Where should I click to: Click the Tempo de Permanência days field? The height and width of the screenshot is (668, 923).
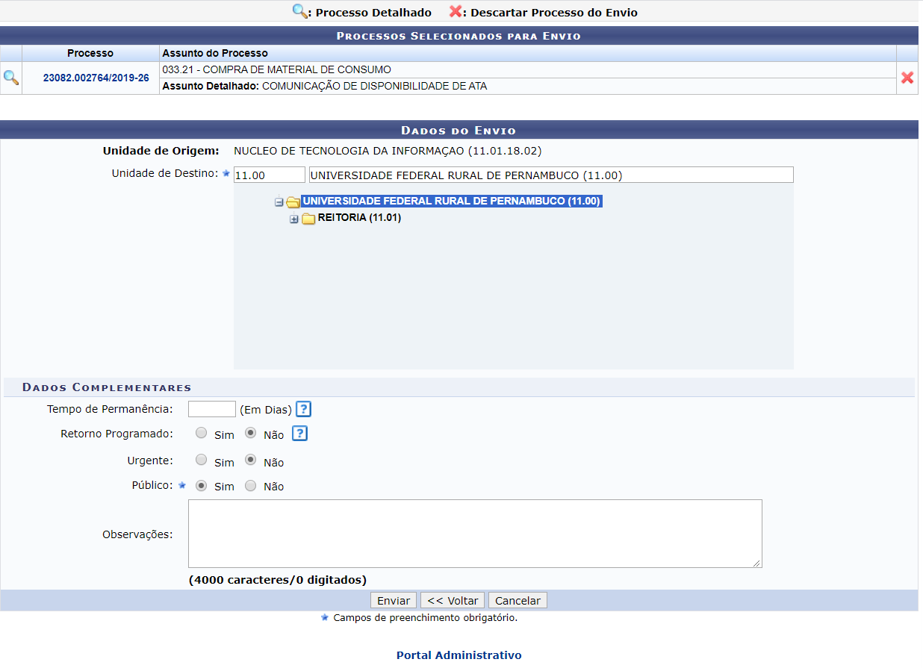point(212,409)
